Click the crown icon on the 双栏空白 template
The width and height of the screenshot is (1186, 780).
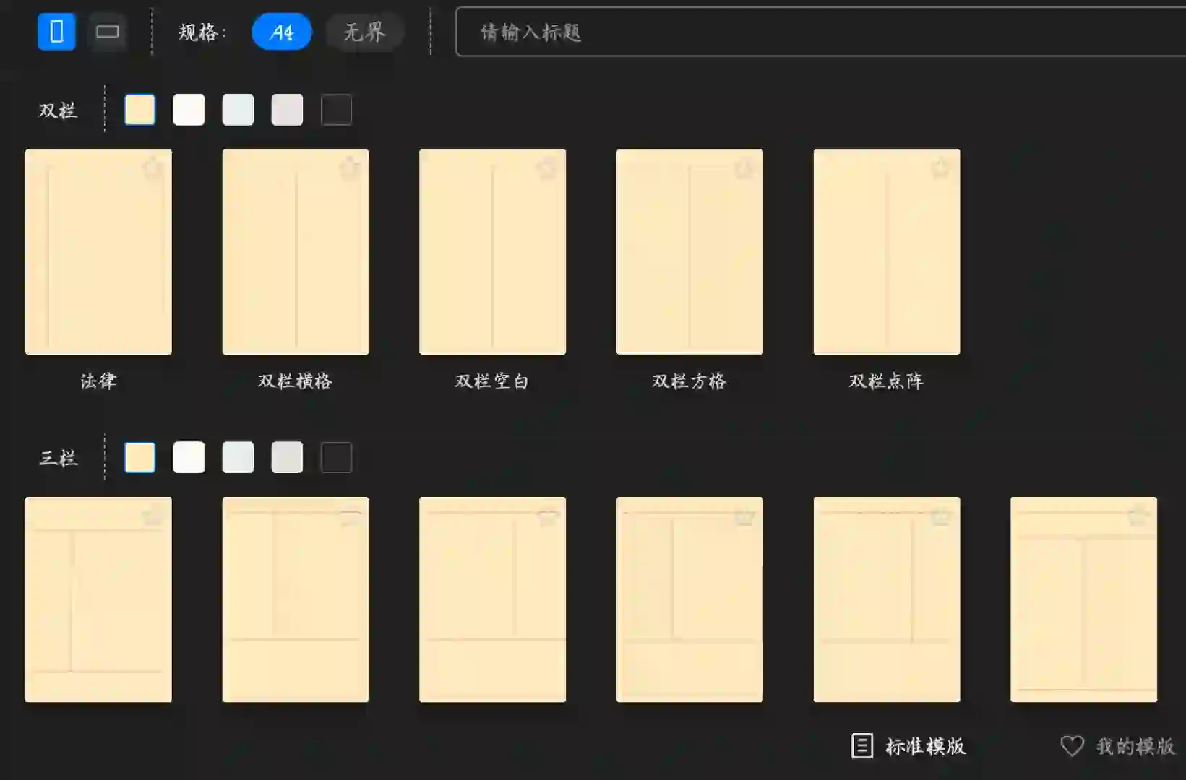[547, 167]
